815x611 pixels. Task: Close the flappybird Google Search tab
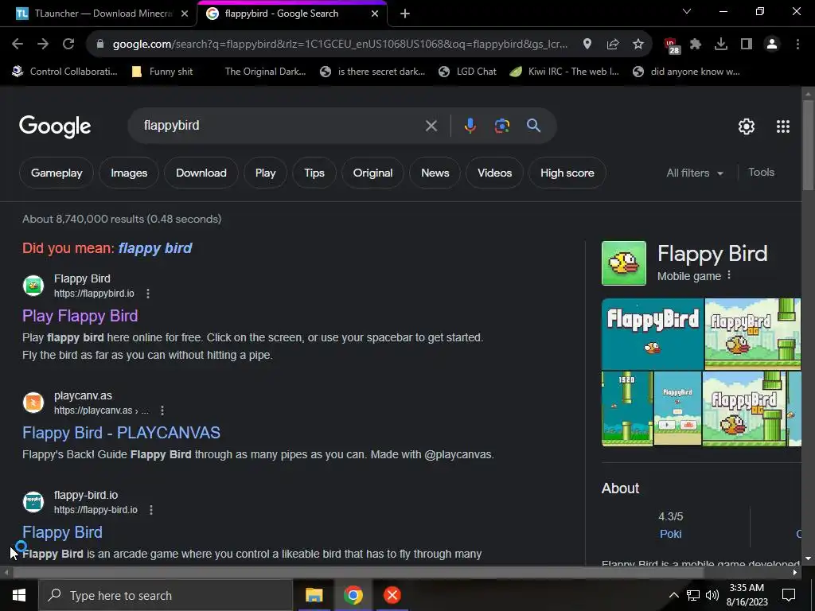click(375, 14)
